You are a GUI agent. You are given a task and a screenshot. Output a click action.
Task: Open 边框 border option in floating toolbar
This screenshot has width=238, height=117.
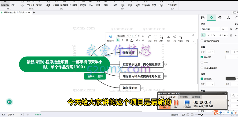click(161, 38)
